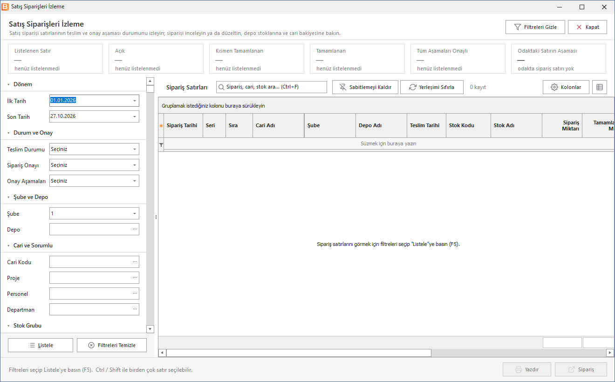
Task: Collapse the Şube ve Depo section
Action: click(9, 197)
